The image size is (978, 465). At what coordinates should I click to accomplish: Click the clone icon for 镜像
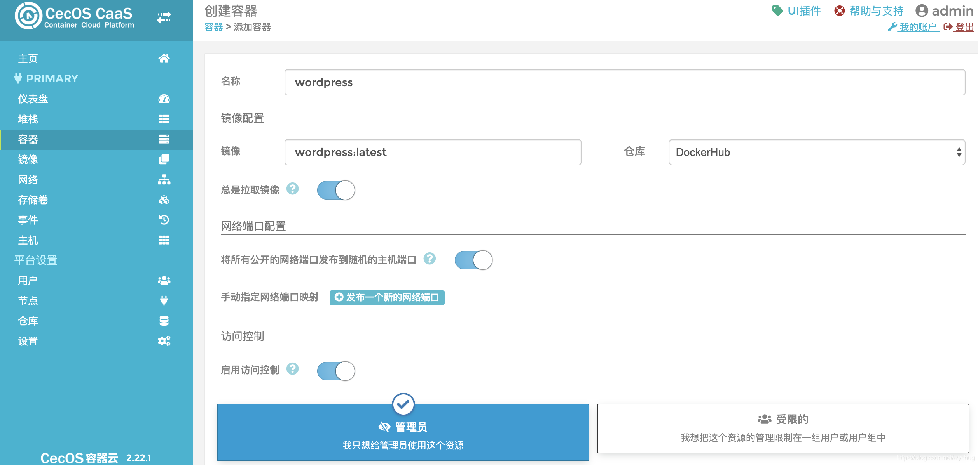[164, 159]
